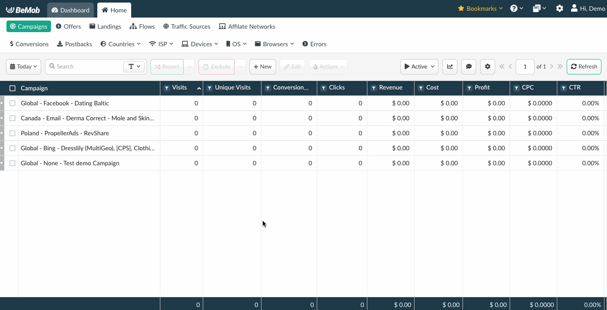Go to Offers section
Image resolution: width=607 pixels, height=310 pixels.
tap(68, 27)
